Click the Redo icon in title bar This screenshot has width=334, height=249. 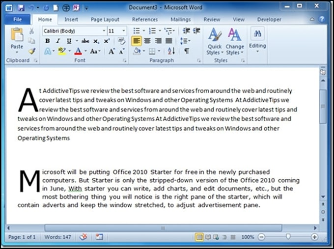[46, 8]
